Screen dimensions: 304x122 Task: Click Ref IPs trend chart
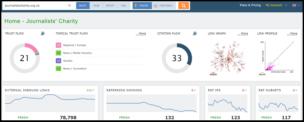(228, 103)
